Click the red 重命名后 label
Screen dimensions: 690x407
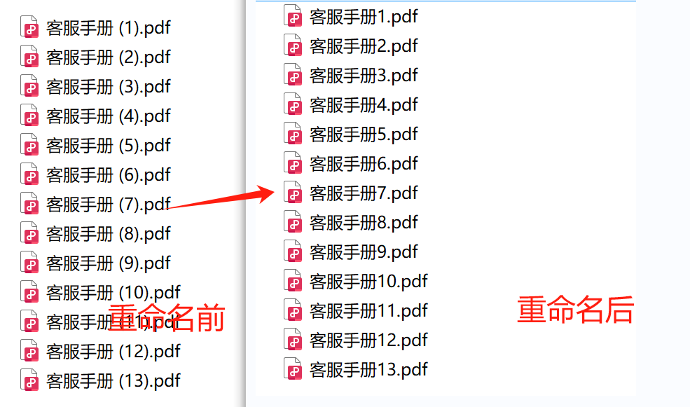tap(576, 310)
